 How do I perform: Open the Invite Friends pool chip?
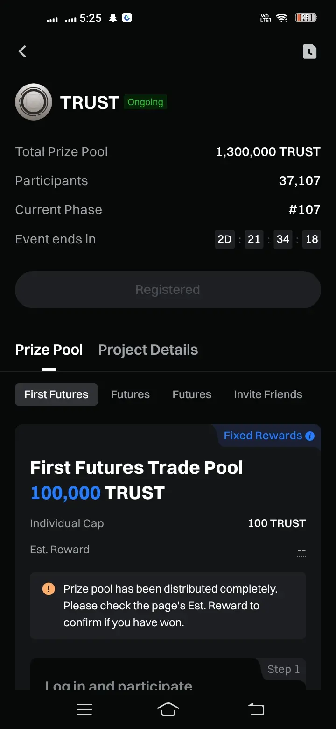tap(268, 394)
